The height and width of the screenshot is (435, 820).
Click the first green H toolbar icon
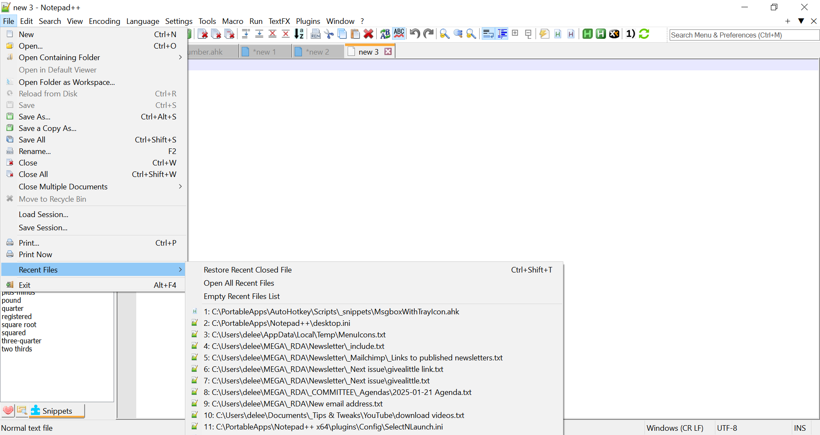(587, 34)
